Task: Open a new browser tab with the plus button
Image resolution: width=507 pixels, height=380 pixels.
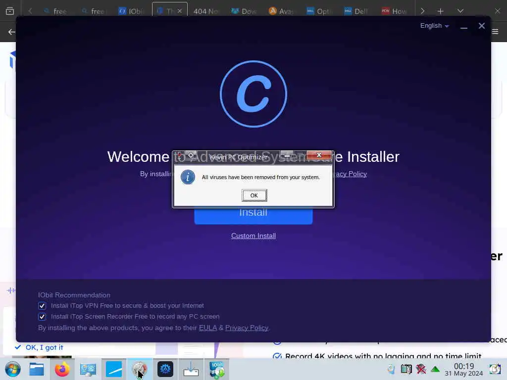Action: click(440, 11)
